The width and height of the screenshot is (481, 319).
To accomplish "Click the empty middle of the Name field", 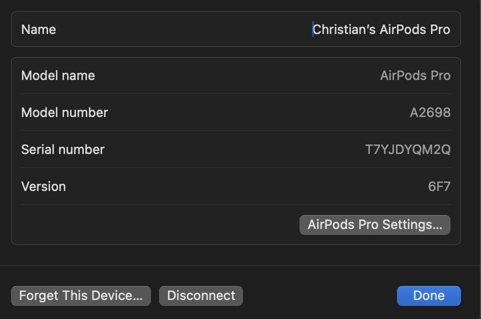I will click(185, 29).
